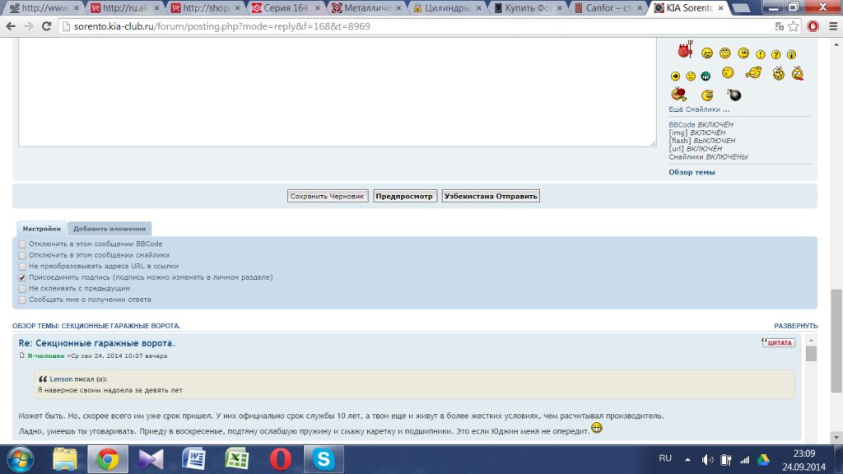Insert the black bomb smiley
The height and width of the screenshot is (474, 843).
click(734, 95)
